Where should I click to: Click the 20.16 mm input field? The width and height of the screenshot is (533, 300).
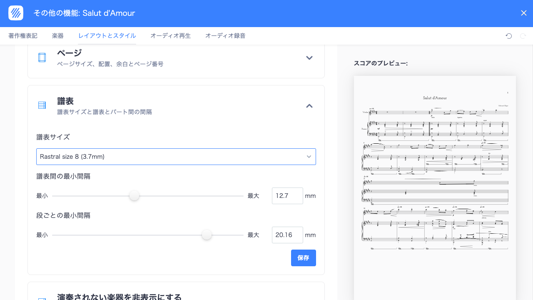click(287, 235)
